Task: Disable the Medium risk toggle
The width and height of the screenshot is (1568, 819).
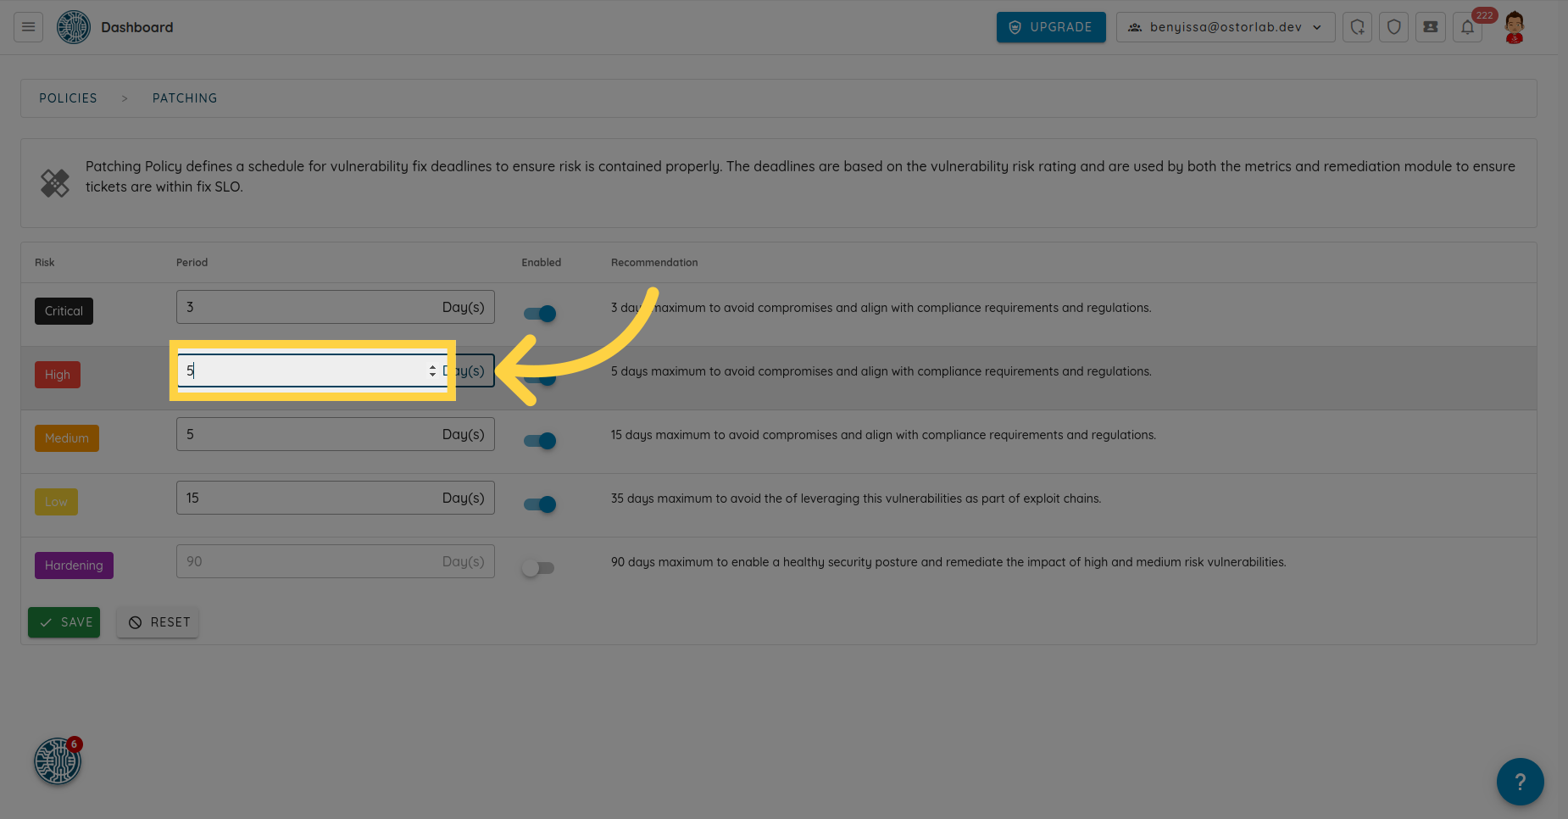Action: 540,441
